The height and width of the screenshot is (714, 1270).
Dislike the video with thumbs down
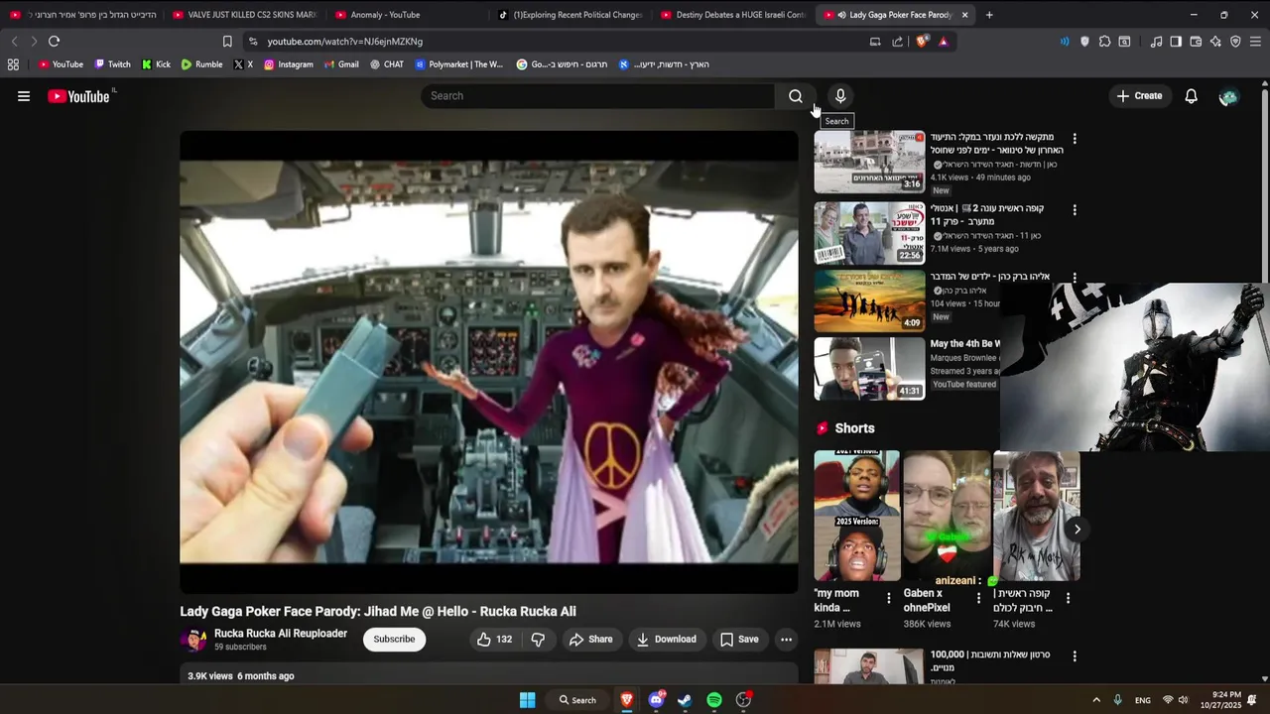tap(538, 640)
